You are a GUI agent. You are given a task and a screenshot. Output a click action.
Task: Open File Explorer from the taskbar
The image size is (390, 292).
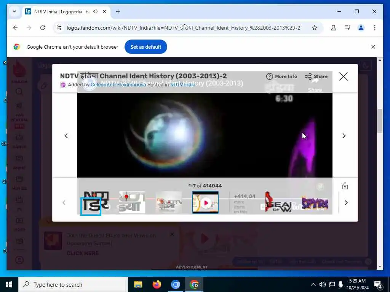pos(138,284)
